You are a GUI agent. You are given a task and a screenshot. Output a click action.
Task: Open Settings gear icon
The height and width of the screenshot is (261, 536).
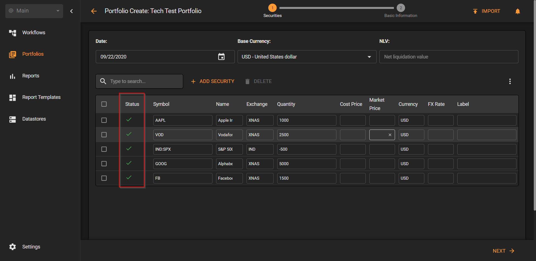pos(13,247)
